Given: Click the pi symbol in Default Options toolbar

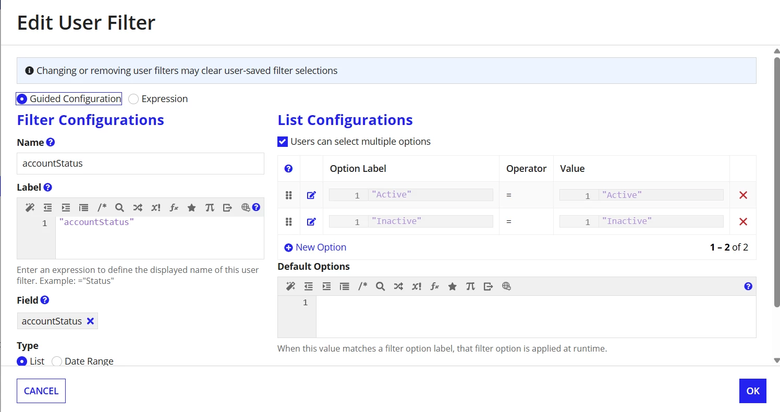Looking at the screenshot, I should click(x=470, y=286).
